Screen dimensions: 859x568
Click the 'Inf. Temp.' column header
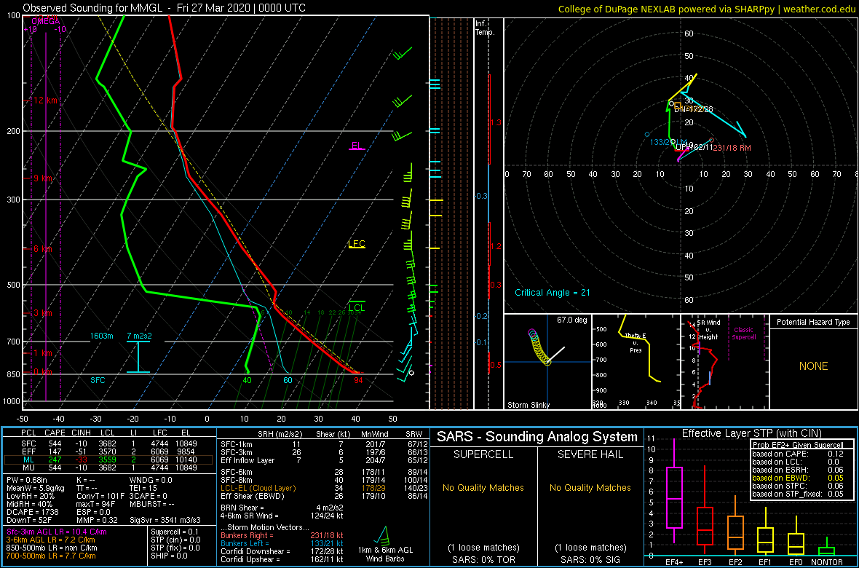tap(486, 28)
